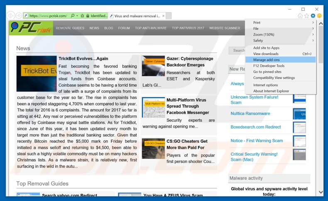Open Multi-Platform Virus Facebook Messenger article
328x201 pixels.
(188, 106)
